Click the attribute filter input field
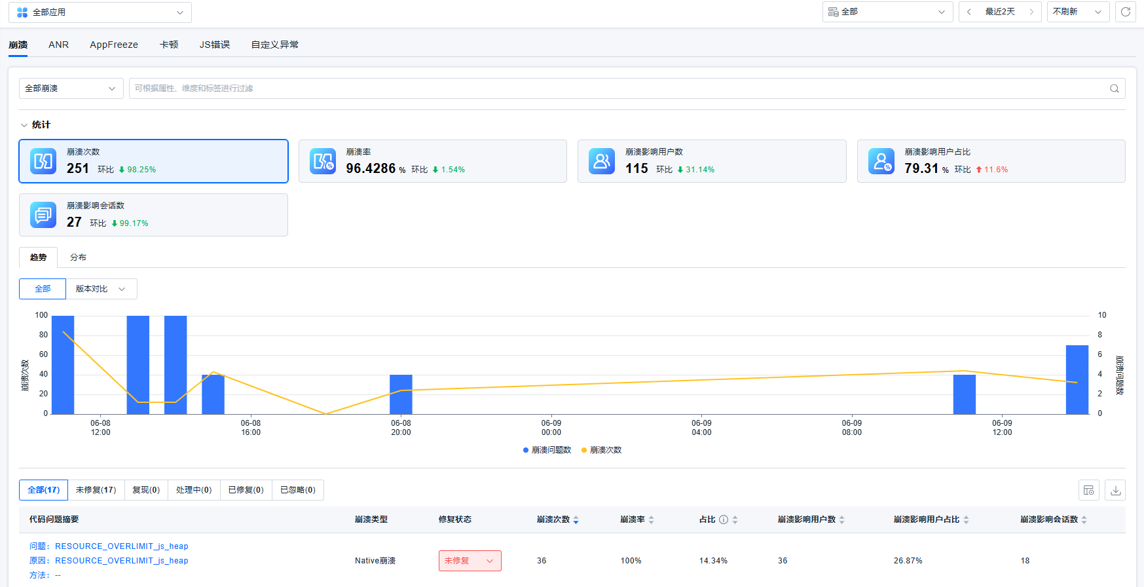Viewport: 1144px width, 587px height. click(x=627, y=88)
